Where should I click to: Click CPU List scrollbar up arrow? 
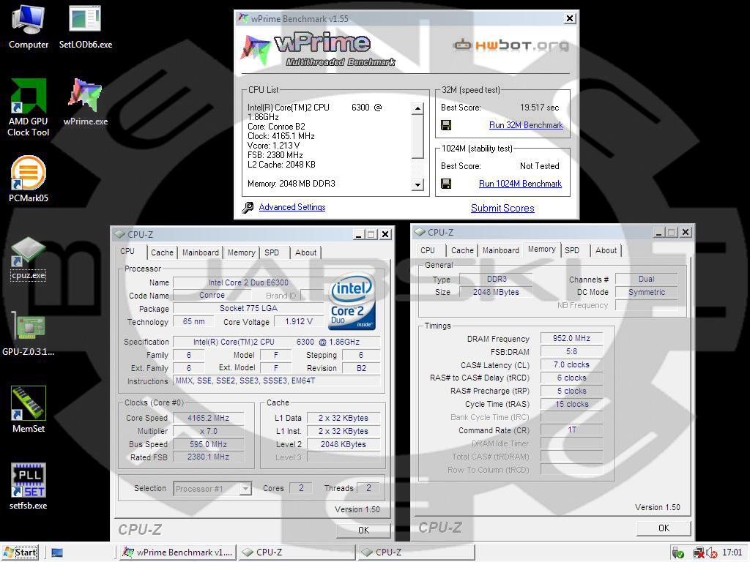tap(417, 108)
